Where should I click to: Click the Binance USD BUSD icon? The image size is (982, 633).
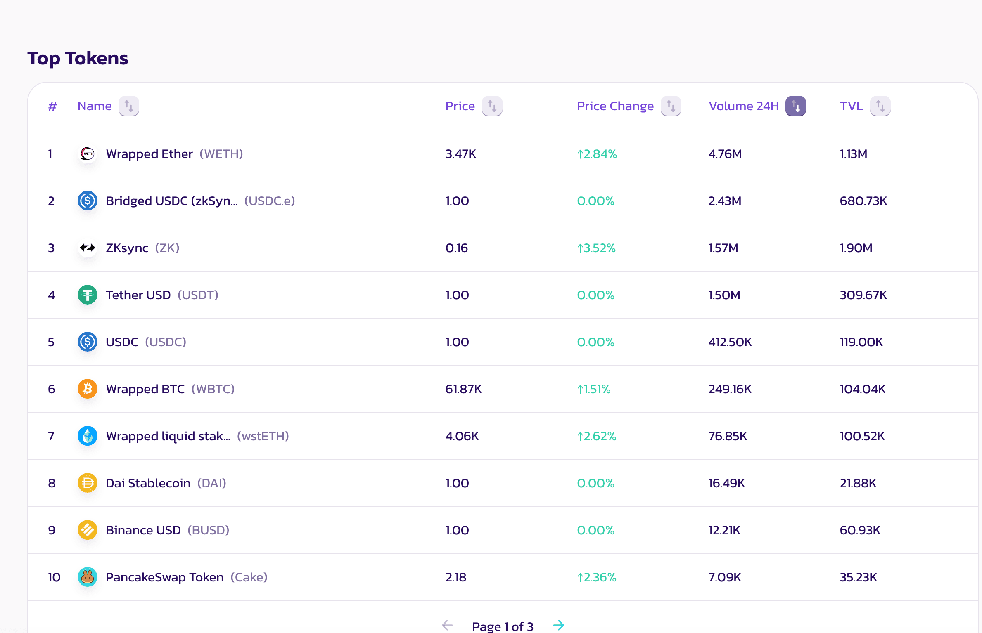point(88,530)
